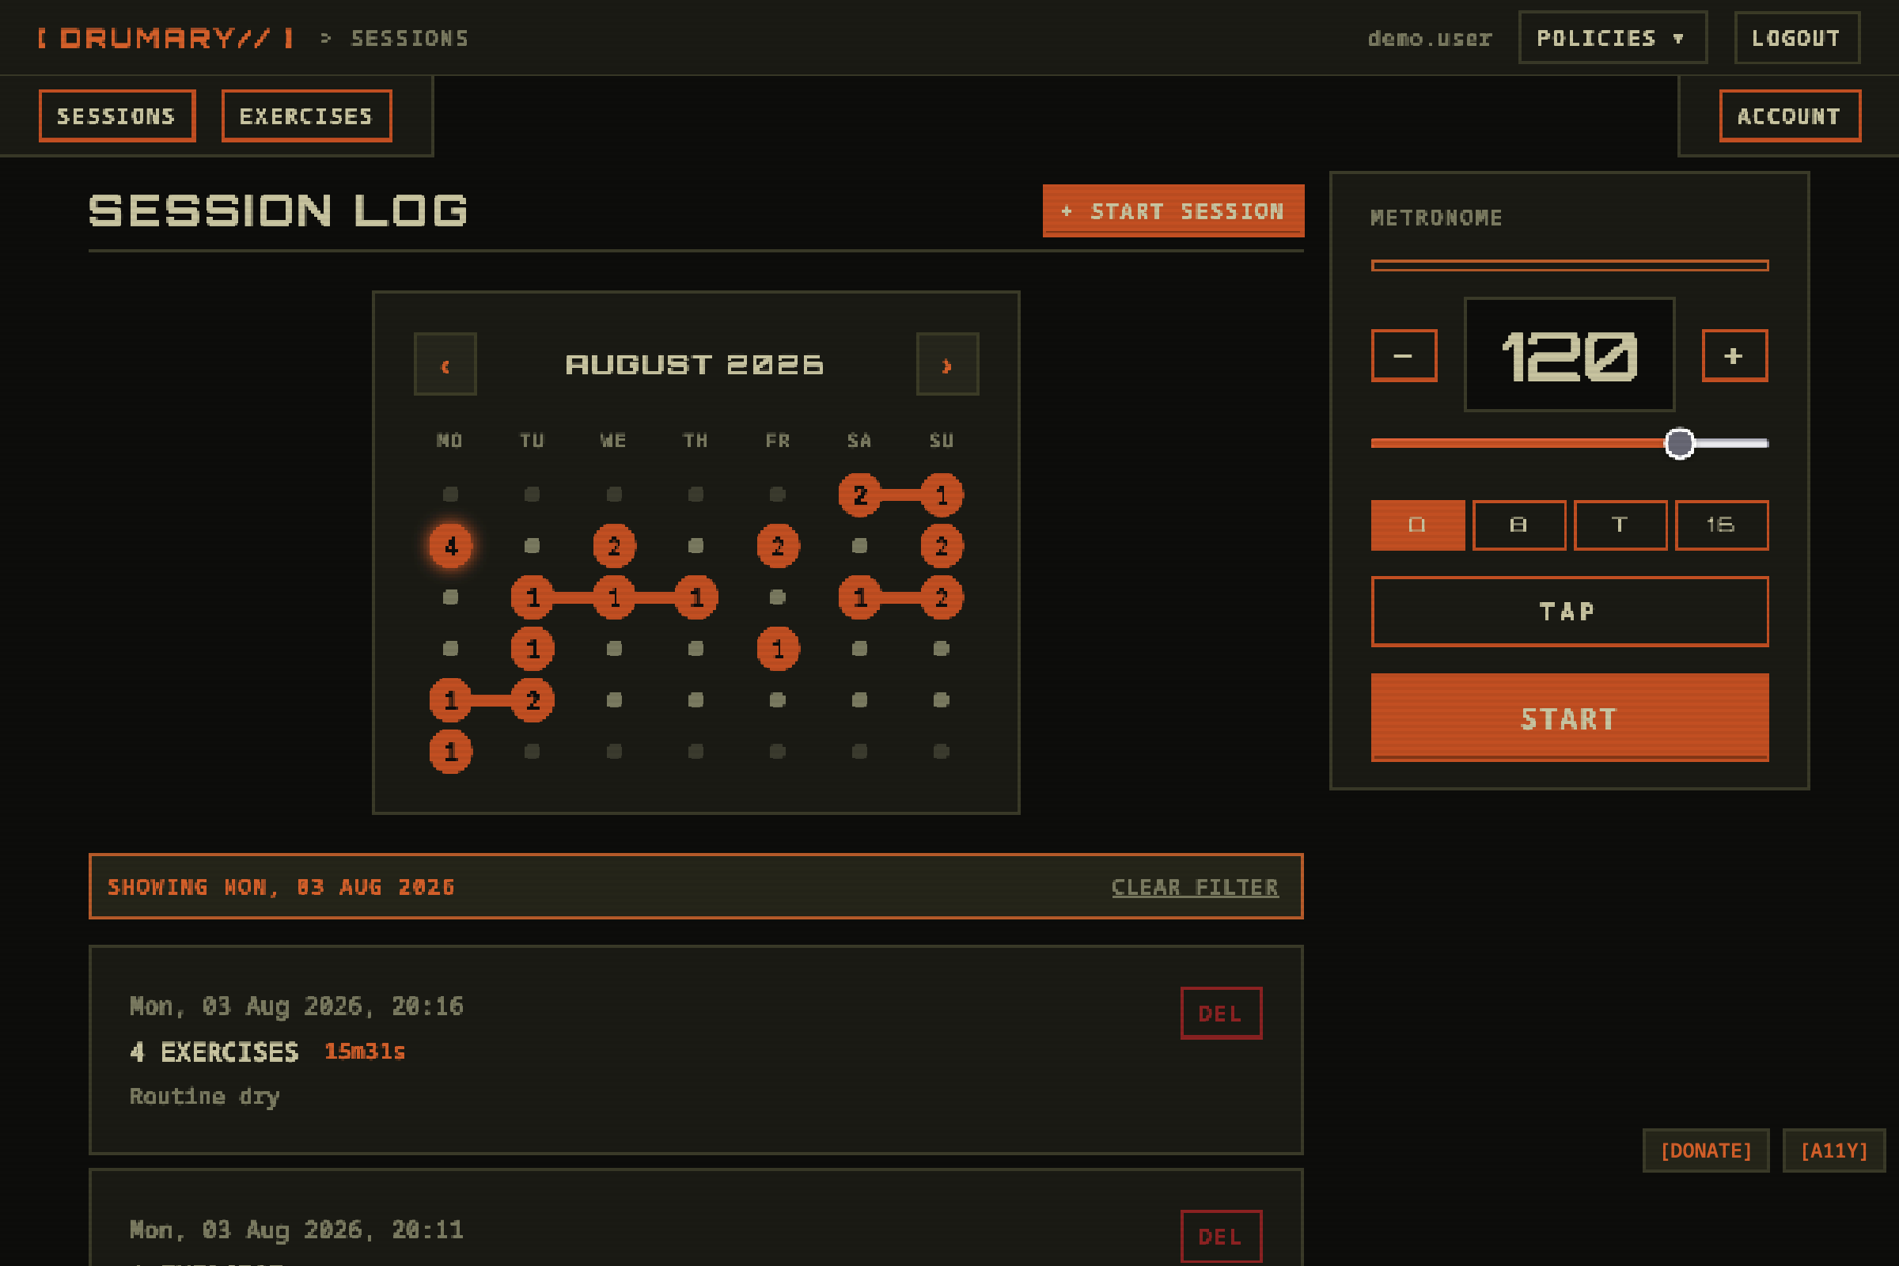Image resolution: width=1899 pixels, height=1266 pixels.
Task: Go to previous month in calendar
Action: (x=445, y=364)
